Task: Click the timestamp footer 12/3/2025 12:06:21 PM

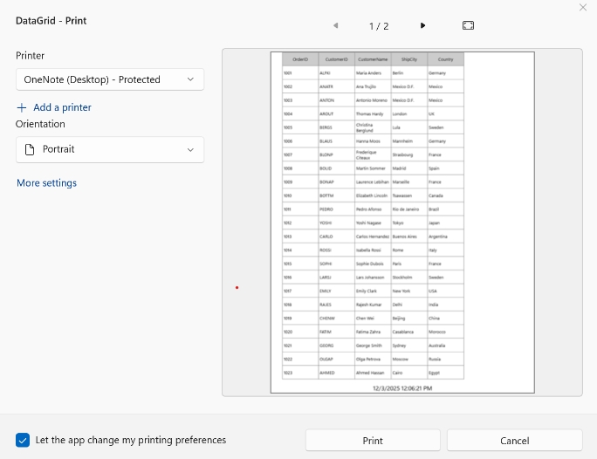Action: (x=402, y=388)
